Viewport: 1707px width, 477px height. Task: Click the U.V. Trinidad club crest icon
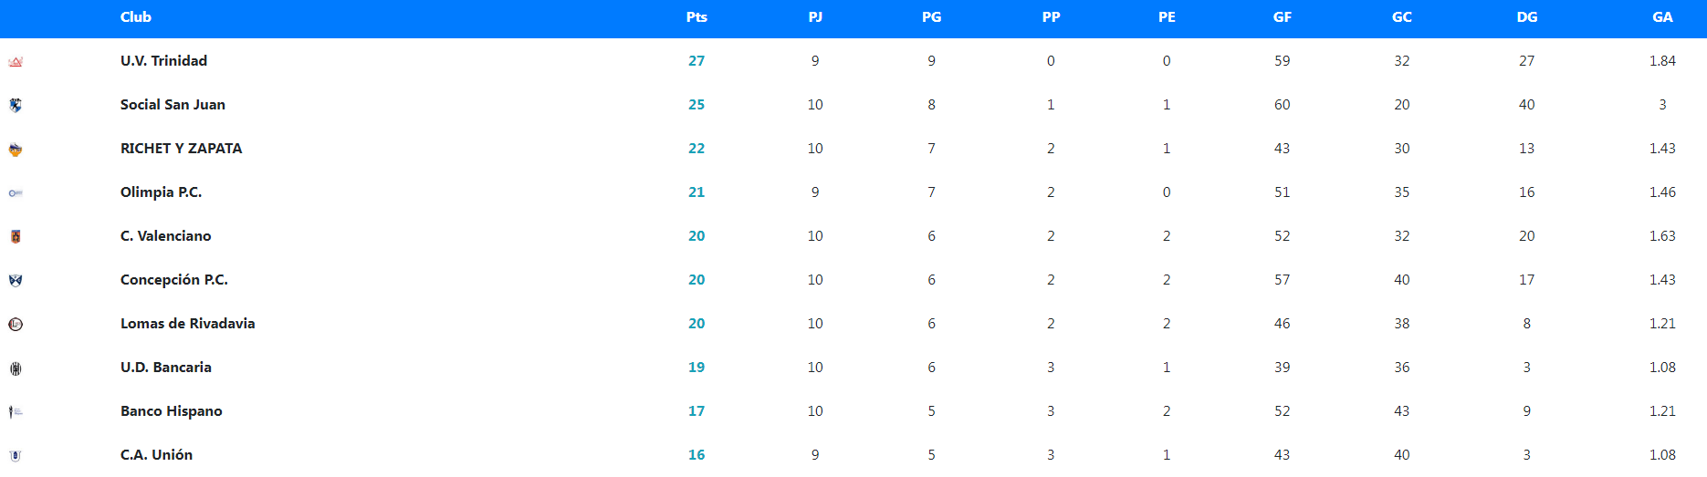coord(16,62)
